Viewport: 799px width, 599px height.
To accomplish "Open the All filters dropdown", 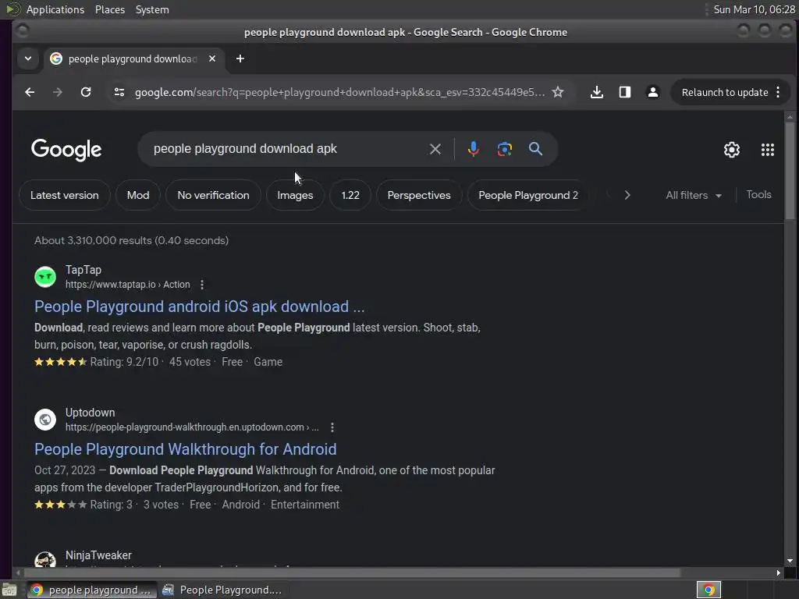I will click(x=694, y=195).
